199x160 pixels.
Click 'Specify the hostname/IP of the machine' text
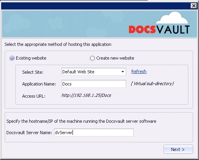tap(81, 121)
